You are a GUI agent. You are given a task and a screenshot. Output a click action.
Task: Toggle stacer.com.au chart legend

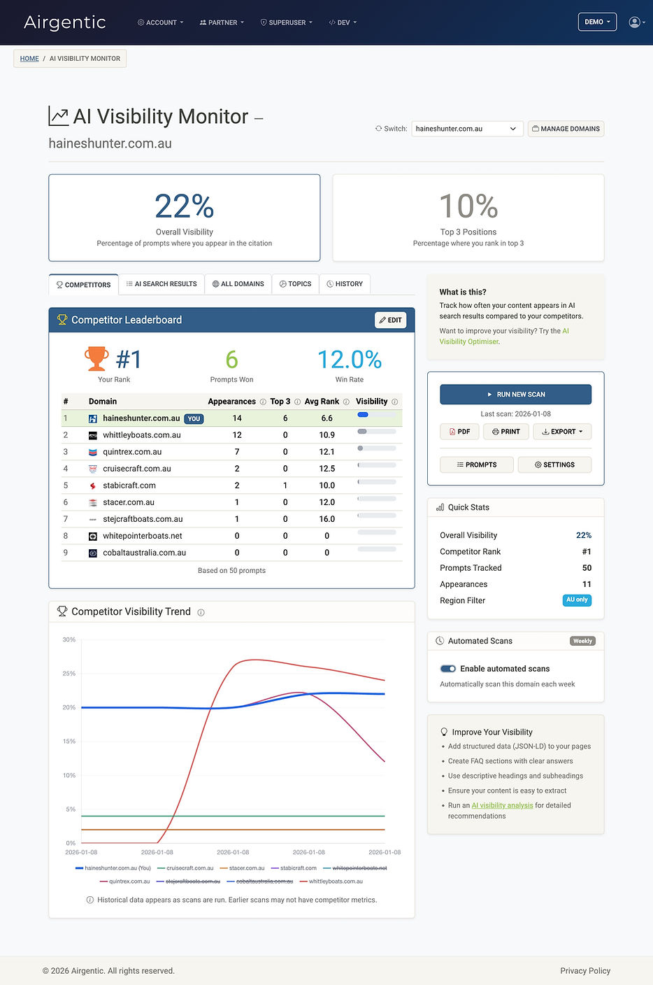point(242,868)
